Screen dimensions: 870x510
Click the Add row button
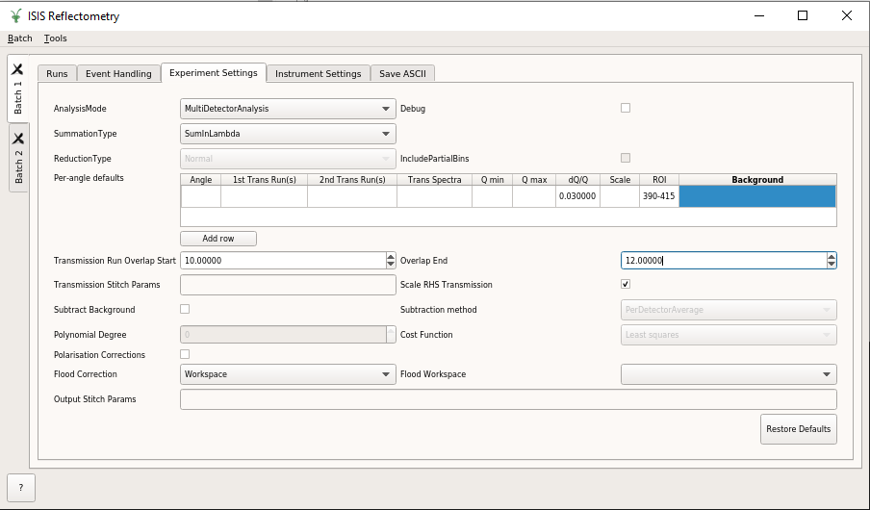pyautogui.click(x=218, y=239)
